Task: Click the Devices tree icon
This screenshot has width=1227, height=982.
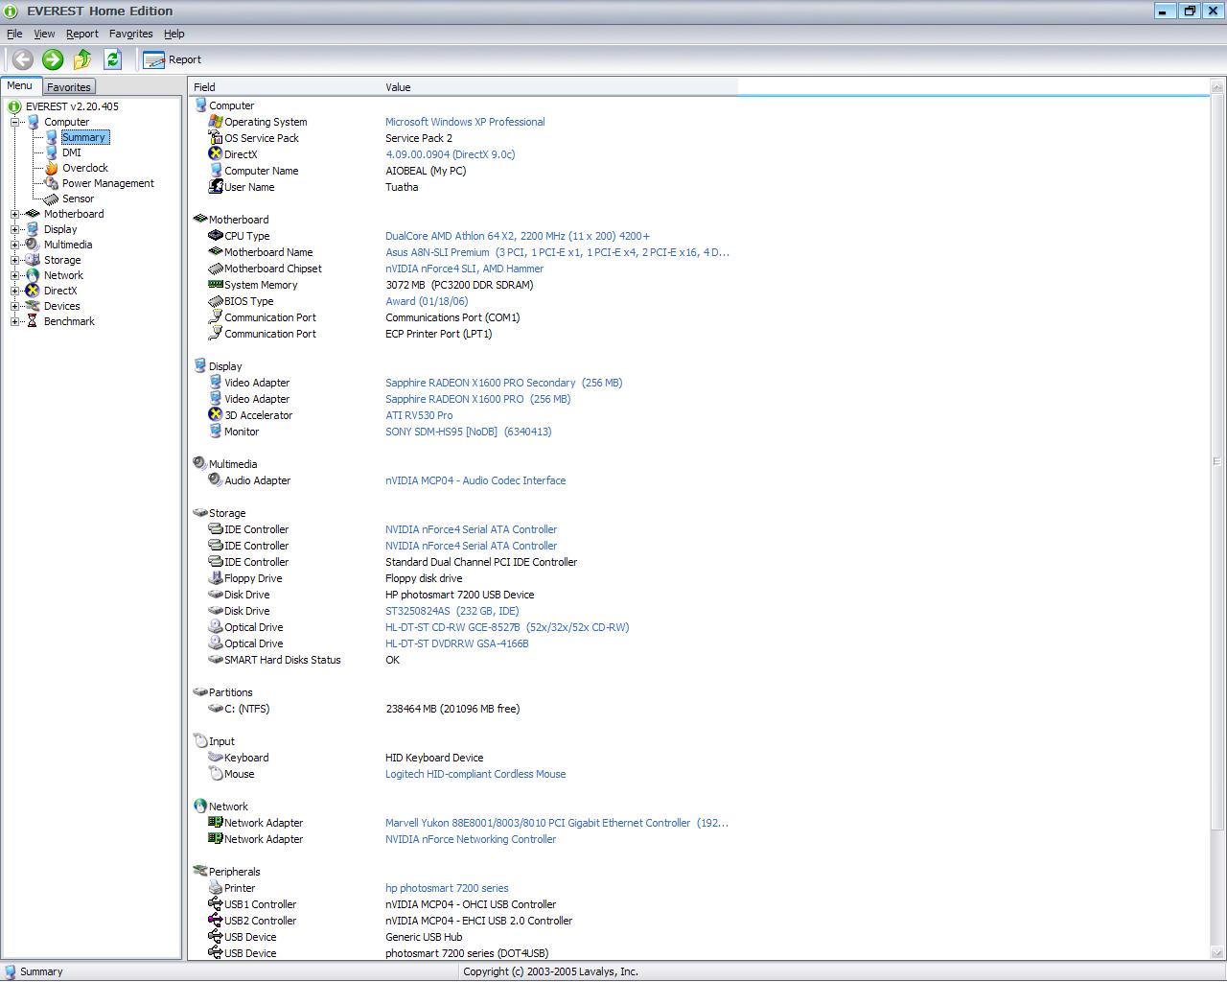Action: coord(33,306)
